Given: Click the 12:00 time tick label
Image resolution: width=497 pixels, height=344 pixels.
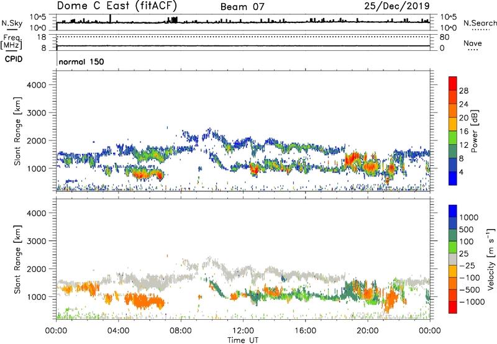Looking at the screenshot, I should pyautogui.click(x=243, y=331).
